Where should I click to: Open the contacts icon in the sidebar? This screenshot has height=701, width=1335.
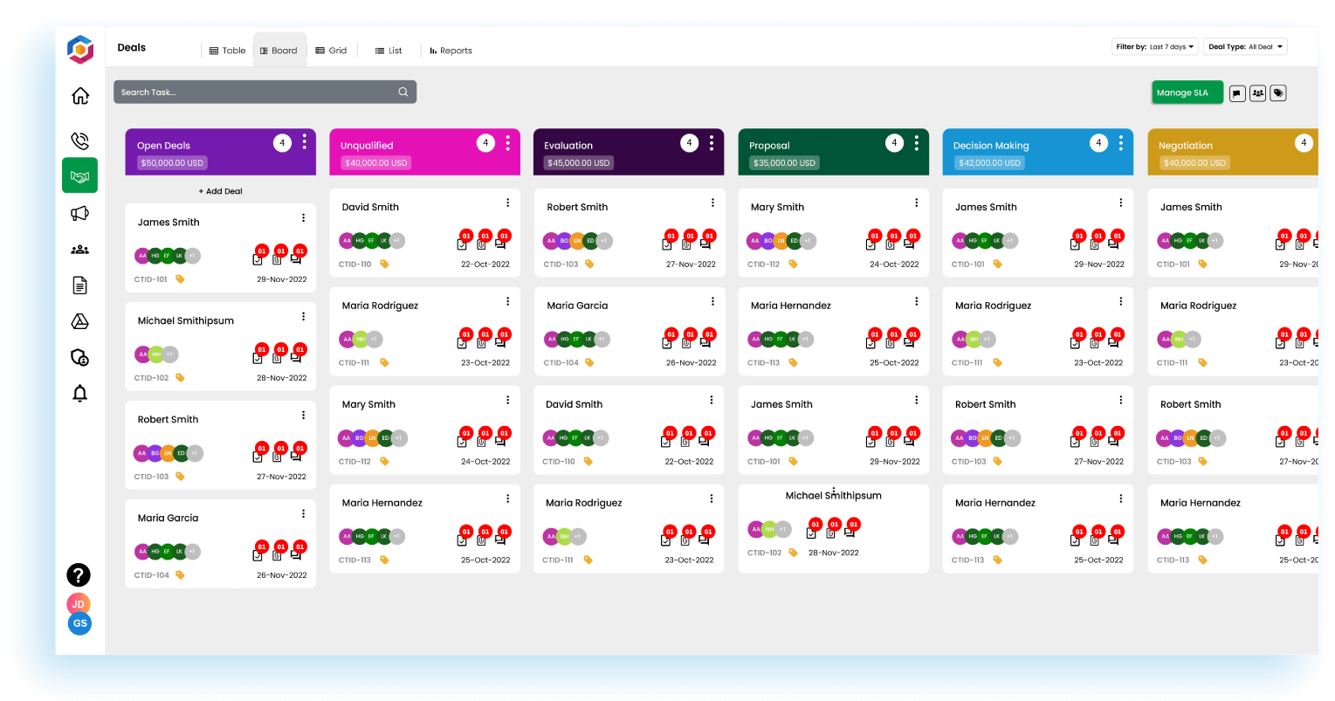click(x=79, y=249)
